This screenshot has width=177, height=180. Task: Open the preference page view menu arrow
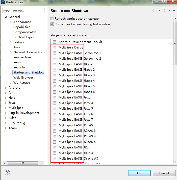click(x=174, y=11)
